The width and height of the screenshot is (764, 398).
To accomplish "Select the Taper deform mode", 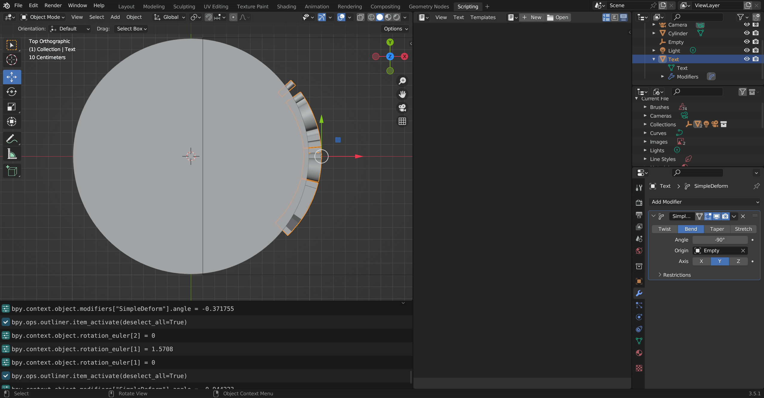I will (717, 229).
